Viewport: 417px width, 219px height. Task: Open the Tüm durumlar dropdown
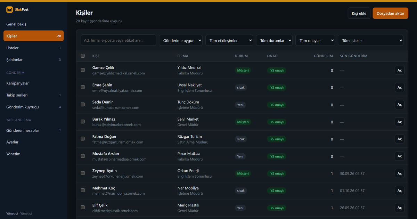[274, 40]
